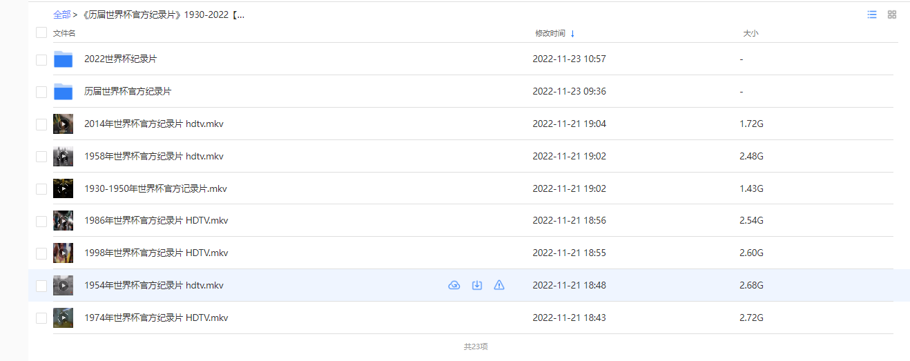Open the 2022世界杯纪录片 folder icon

point(64,59)
